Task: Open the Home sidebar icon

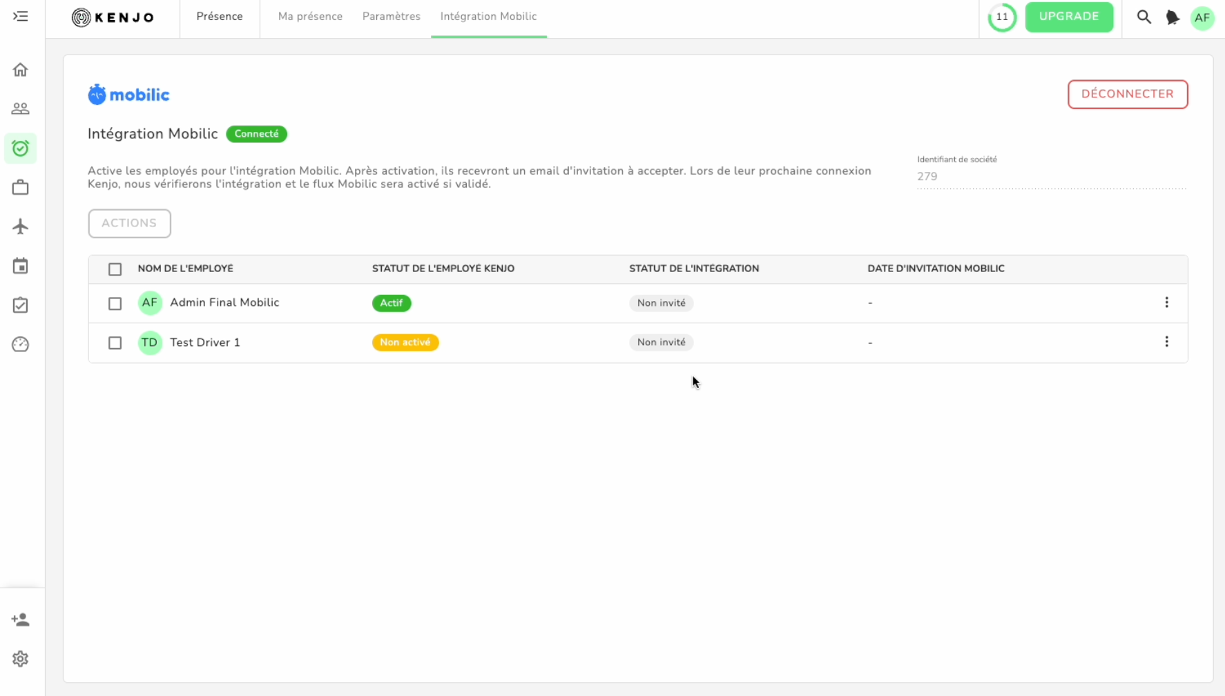Action: 21,70
